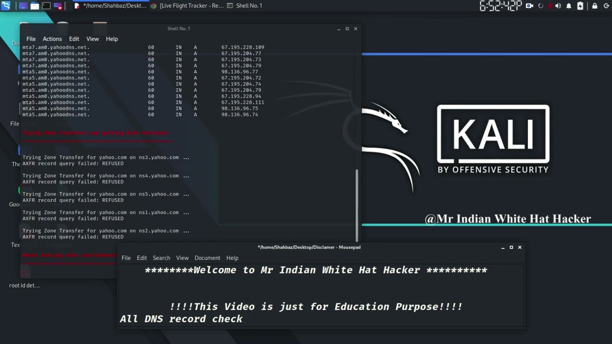Screen dimensions: 612x344
Task: Lock the screen with padlock icon
Action: (595, 6)
